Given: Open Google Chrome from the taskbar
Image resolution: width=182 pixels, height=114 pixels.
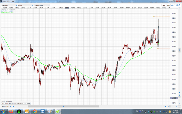Looking at the screenshot, I should tap(35, 112).
